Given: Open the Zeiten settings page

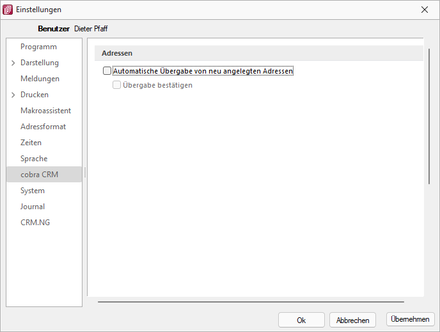Looking at the screenshot, I should tap(31, 143).
